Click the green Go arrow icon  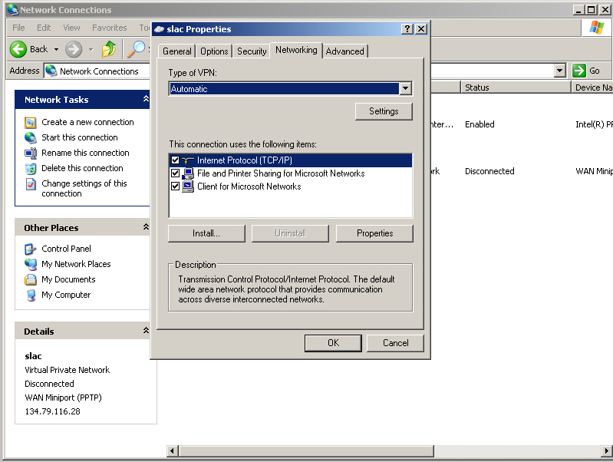(x=579, y=71)
